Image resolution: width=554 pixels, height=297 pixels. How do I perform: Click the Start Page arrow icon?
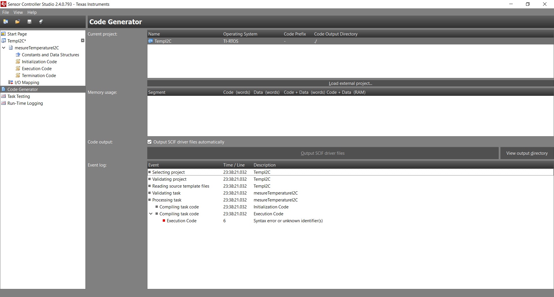[x=4, y=34]
